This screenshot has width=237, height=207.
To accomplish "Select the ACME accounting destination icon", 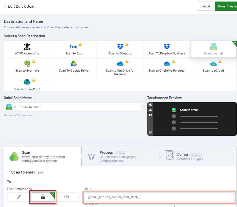I will point(27,47).
